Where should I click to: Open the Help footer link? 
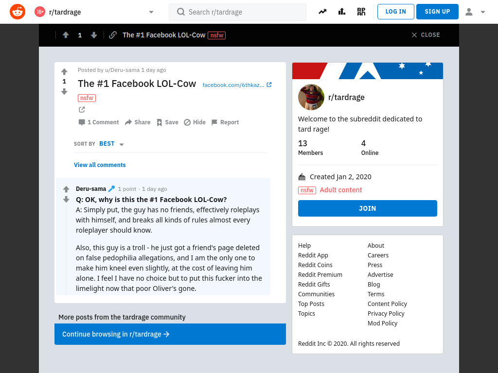pyautogui.click(x=304, y=245)
